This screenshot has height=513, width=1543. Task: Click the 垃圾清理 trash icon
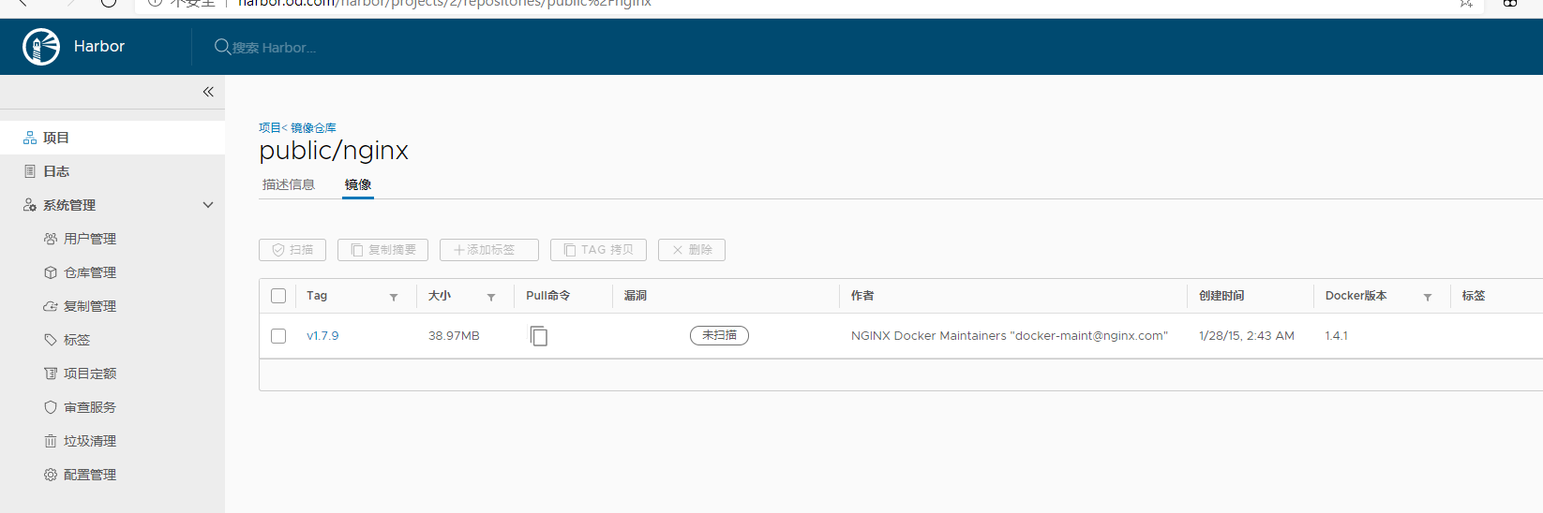click(x=51, y=441)
